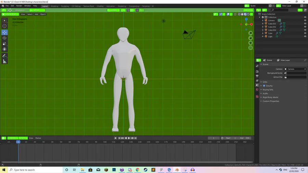Image resolution: width=308 pixels, height=173 pixels.
Task: Select the Measure tool in the toolbar
Action: pyautogui.click(x=4, y=61)
